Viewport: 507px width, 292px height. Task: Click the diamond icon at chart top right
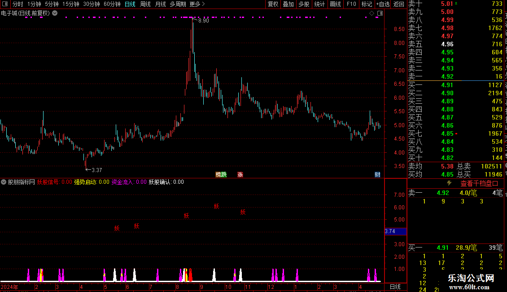pyautogui.click(x=372, y=13)
